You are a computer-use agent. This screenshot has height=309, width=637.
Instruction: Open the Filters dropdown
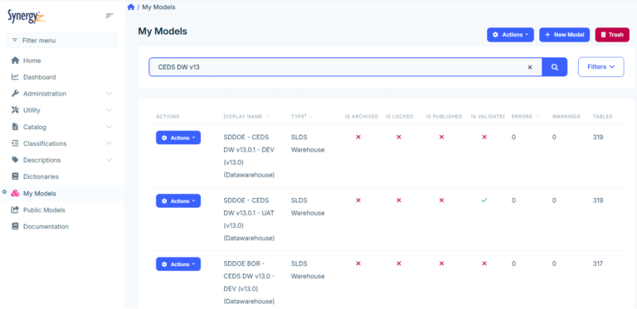coord(601,67)
